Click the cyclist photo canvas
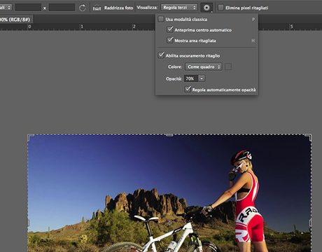322x252 pixels. (169, 194)
